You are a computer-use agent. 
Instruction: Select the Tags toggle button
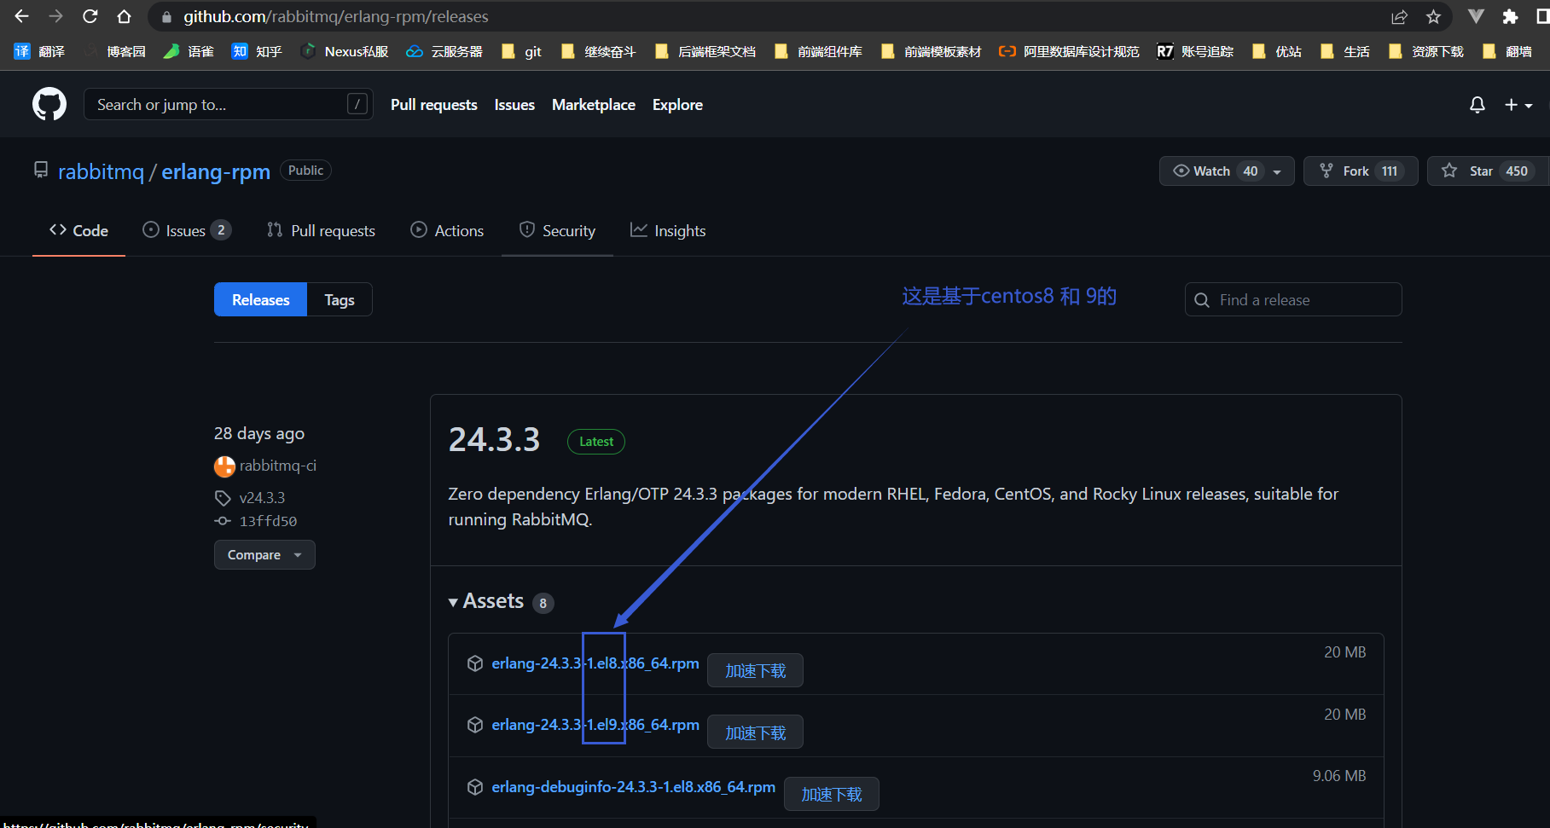click(340, 299)
